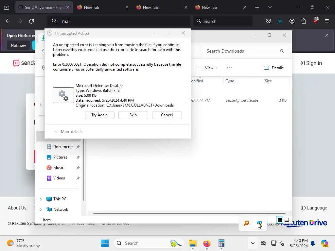Open Firefox from the taskbar
The height and width of the screenshot is (251, 335).
207,243
